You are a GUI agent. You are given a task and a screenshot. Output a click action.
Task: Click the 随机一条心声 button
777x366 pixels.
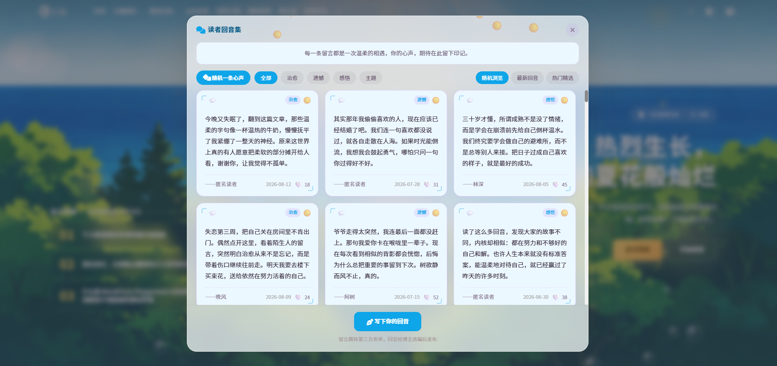(x=223, y=78)
